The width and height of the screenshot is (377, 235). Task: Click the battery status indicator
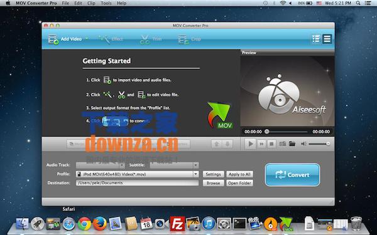[x=305, y=3]
